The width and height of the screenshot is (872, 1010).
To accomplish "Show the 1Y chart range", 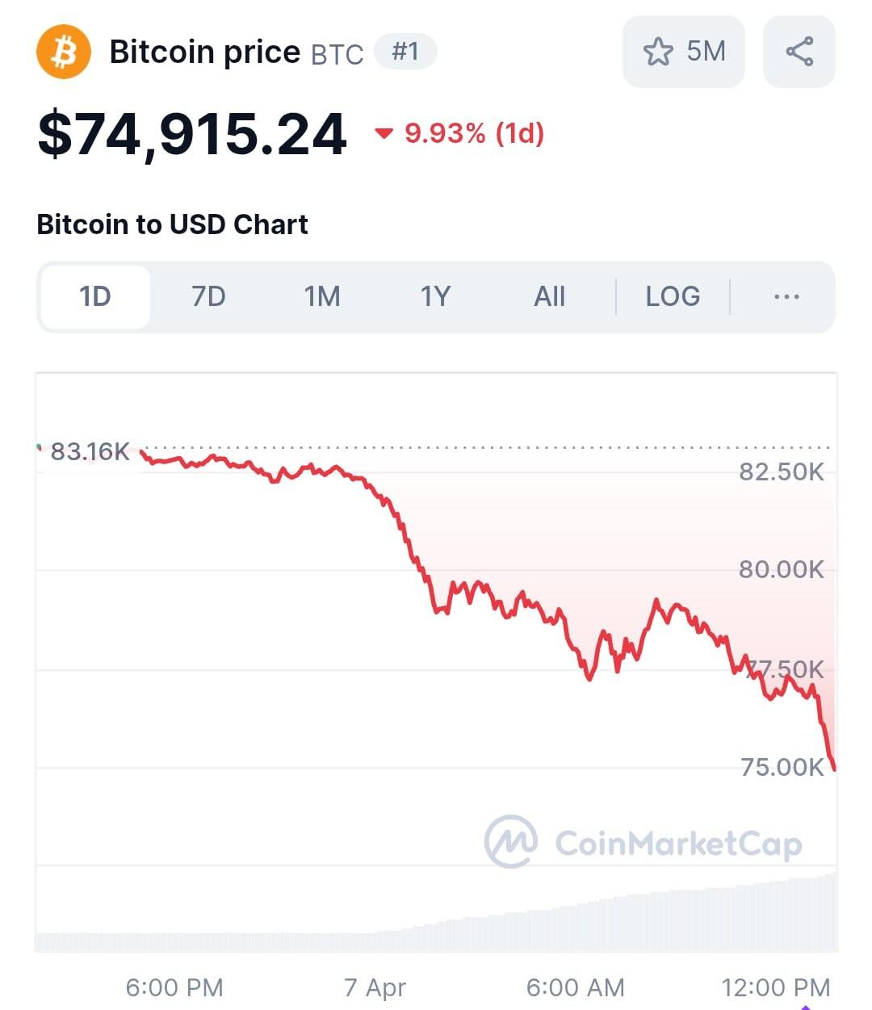I will pos(435,296).
